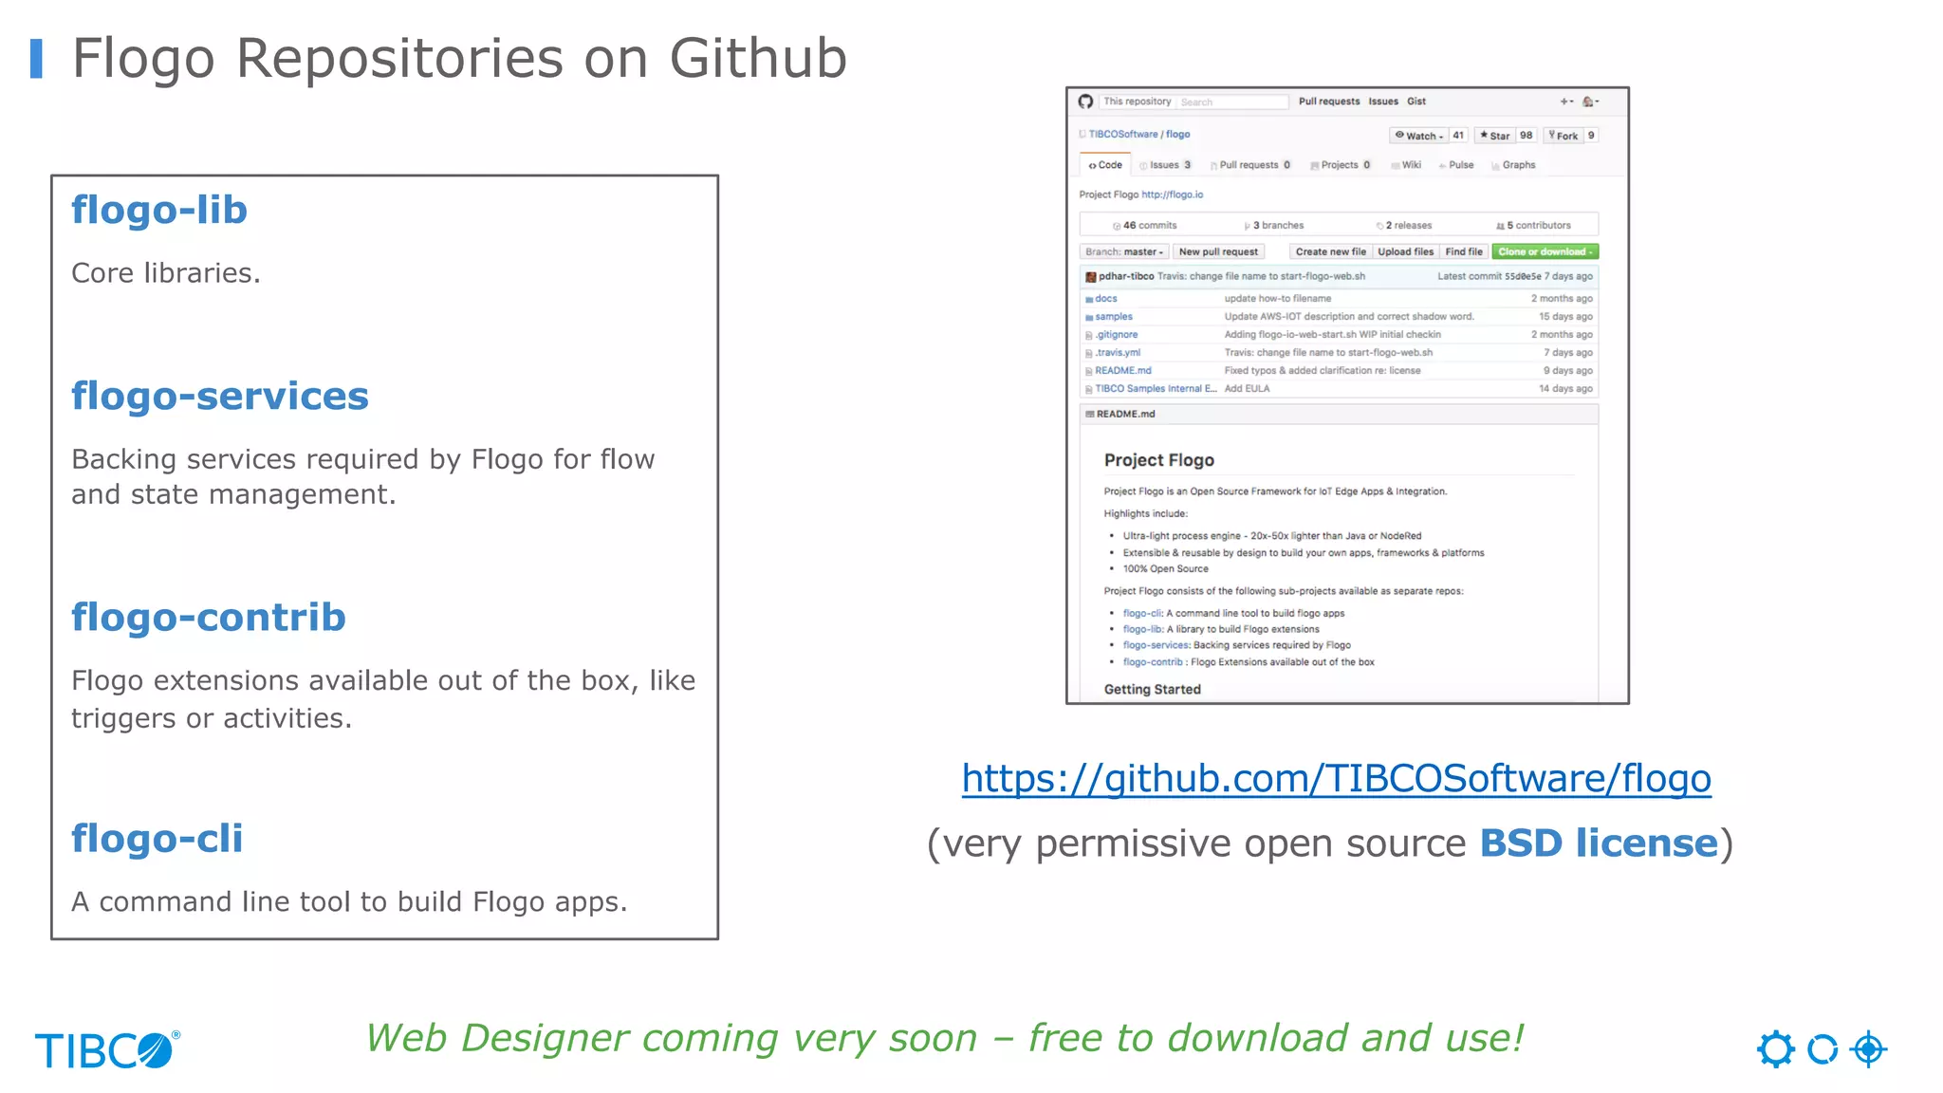The height and width of the screenshot is (1093, 1943).
Task: Open the .travis.yml file
Action: coord(1118,353)
